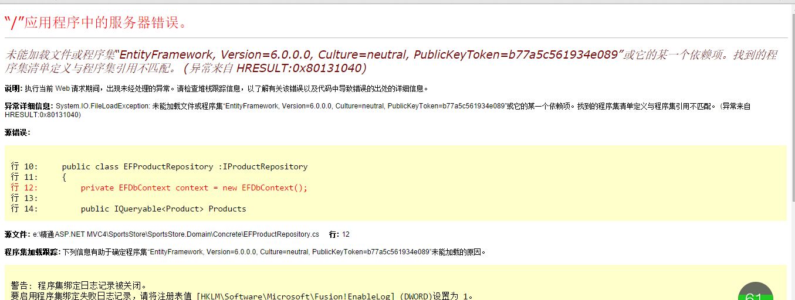The height and width of the screenshot is (300, 795).
Task: Click the '说明:' description label
Action: click(x=13, y=89)
